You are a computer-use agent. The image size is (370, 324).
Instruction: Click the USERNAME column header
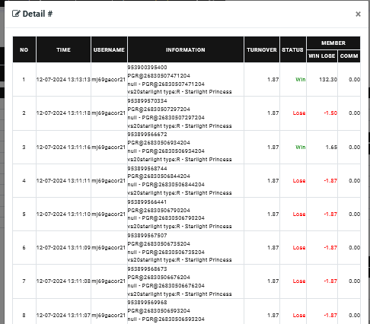tap(109, 49)
